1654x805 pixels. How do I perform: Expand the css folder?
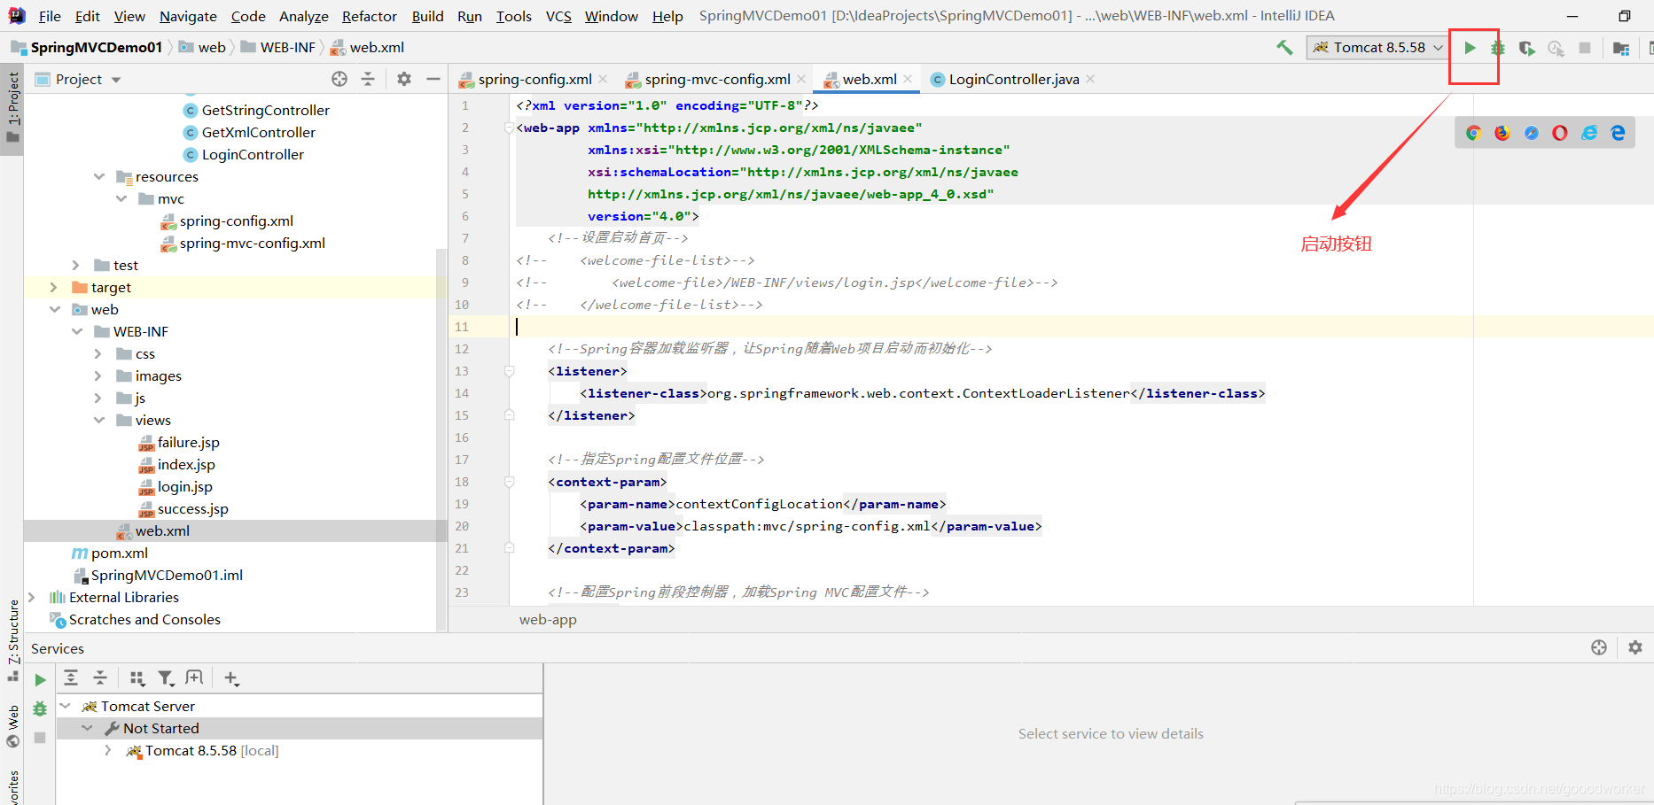(x=98, y=353)
